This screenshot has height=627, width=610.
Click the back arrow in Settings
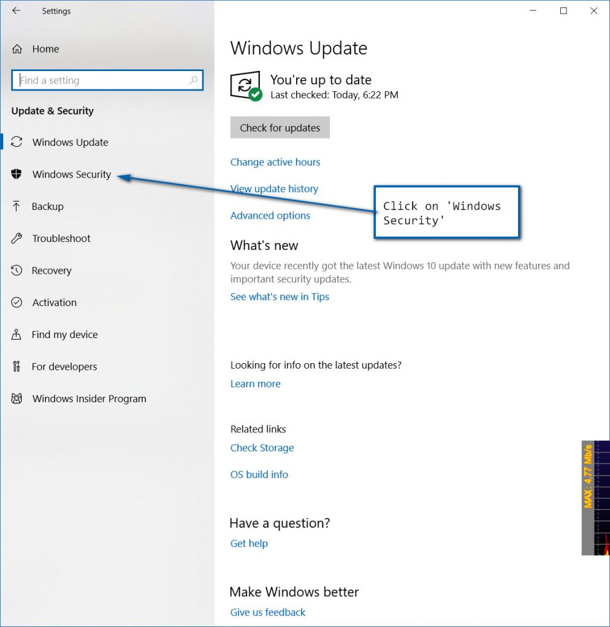click(x=15, y=10)
